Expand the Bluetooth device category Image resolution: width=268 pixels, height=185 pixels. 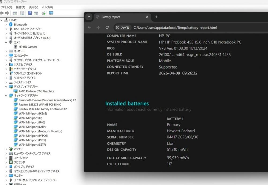click(x=6, y=24)
